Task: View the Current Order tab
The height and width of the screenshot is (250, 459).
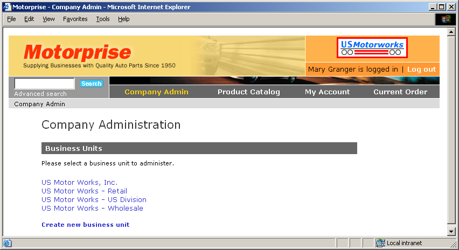Action: tap(400, 92)
